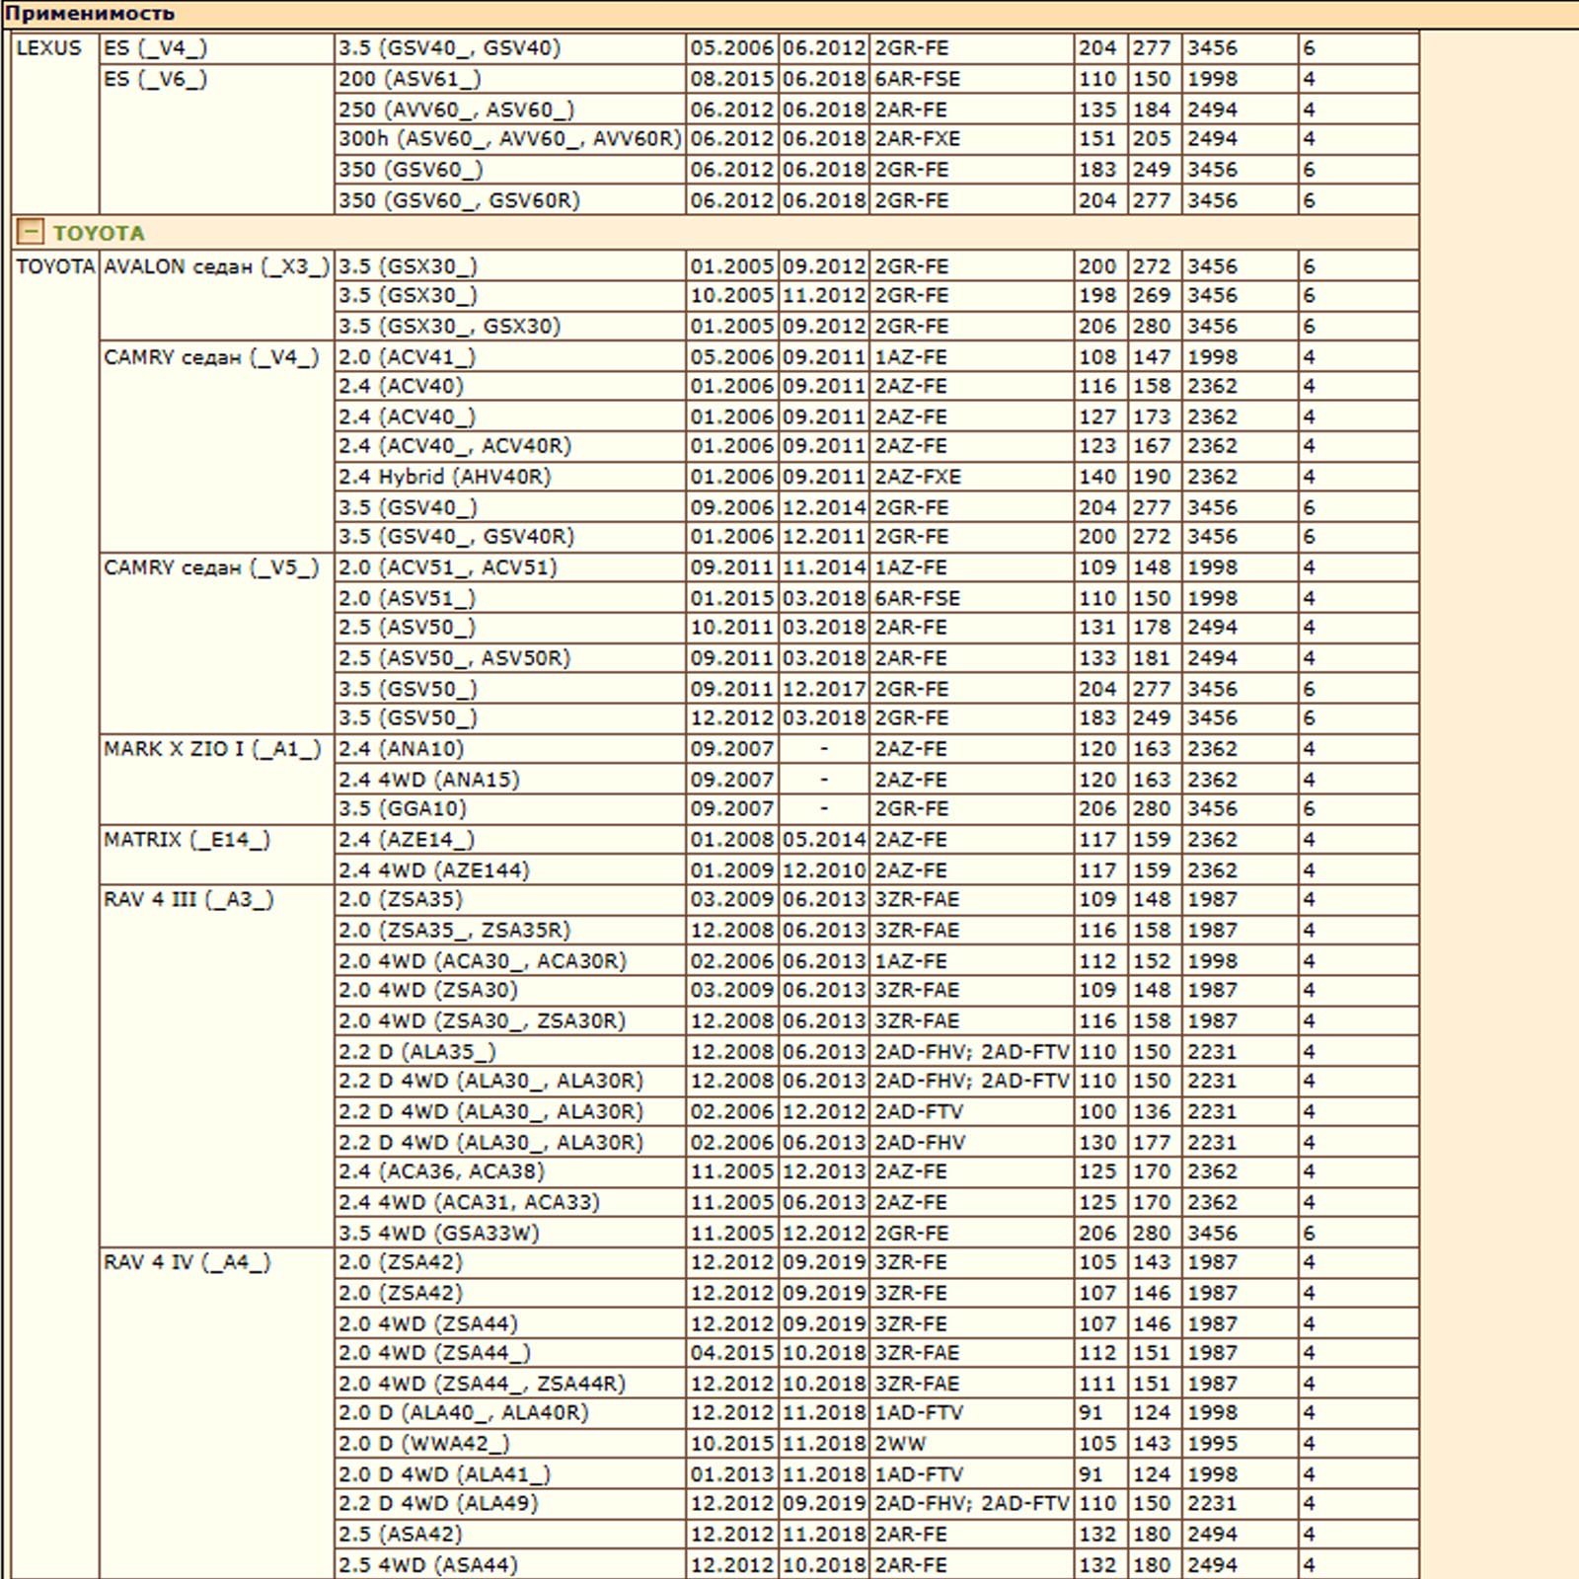Select the MATRIX (_E14_) model cell
Viewport: 1579px width, 1579px height.
click(x=187, y=840)
